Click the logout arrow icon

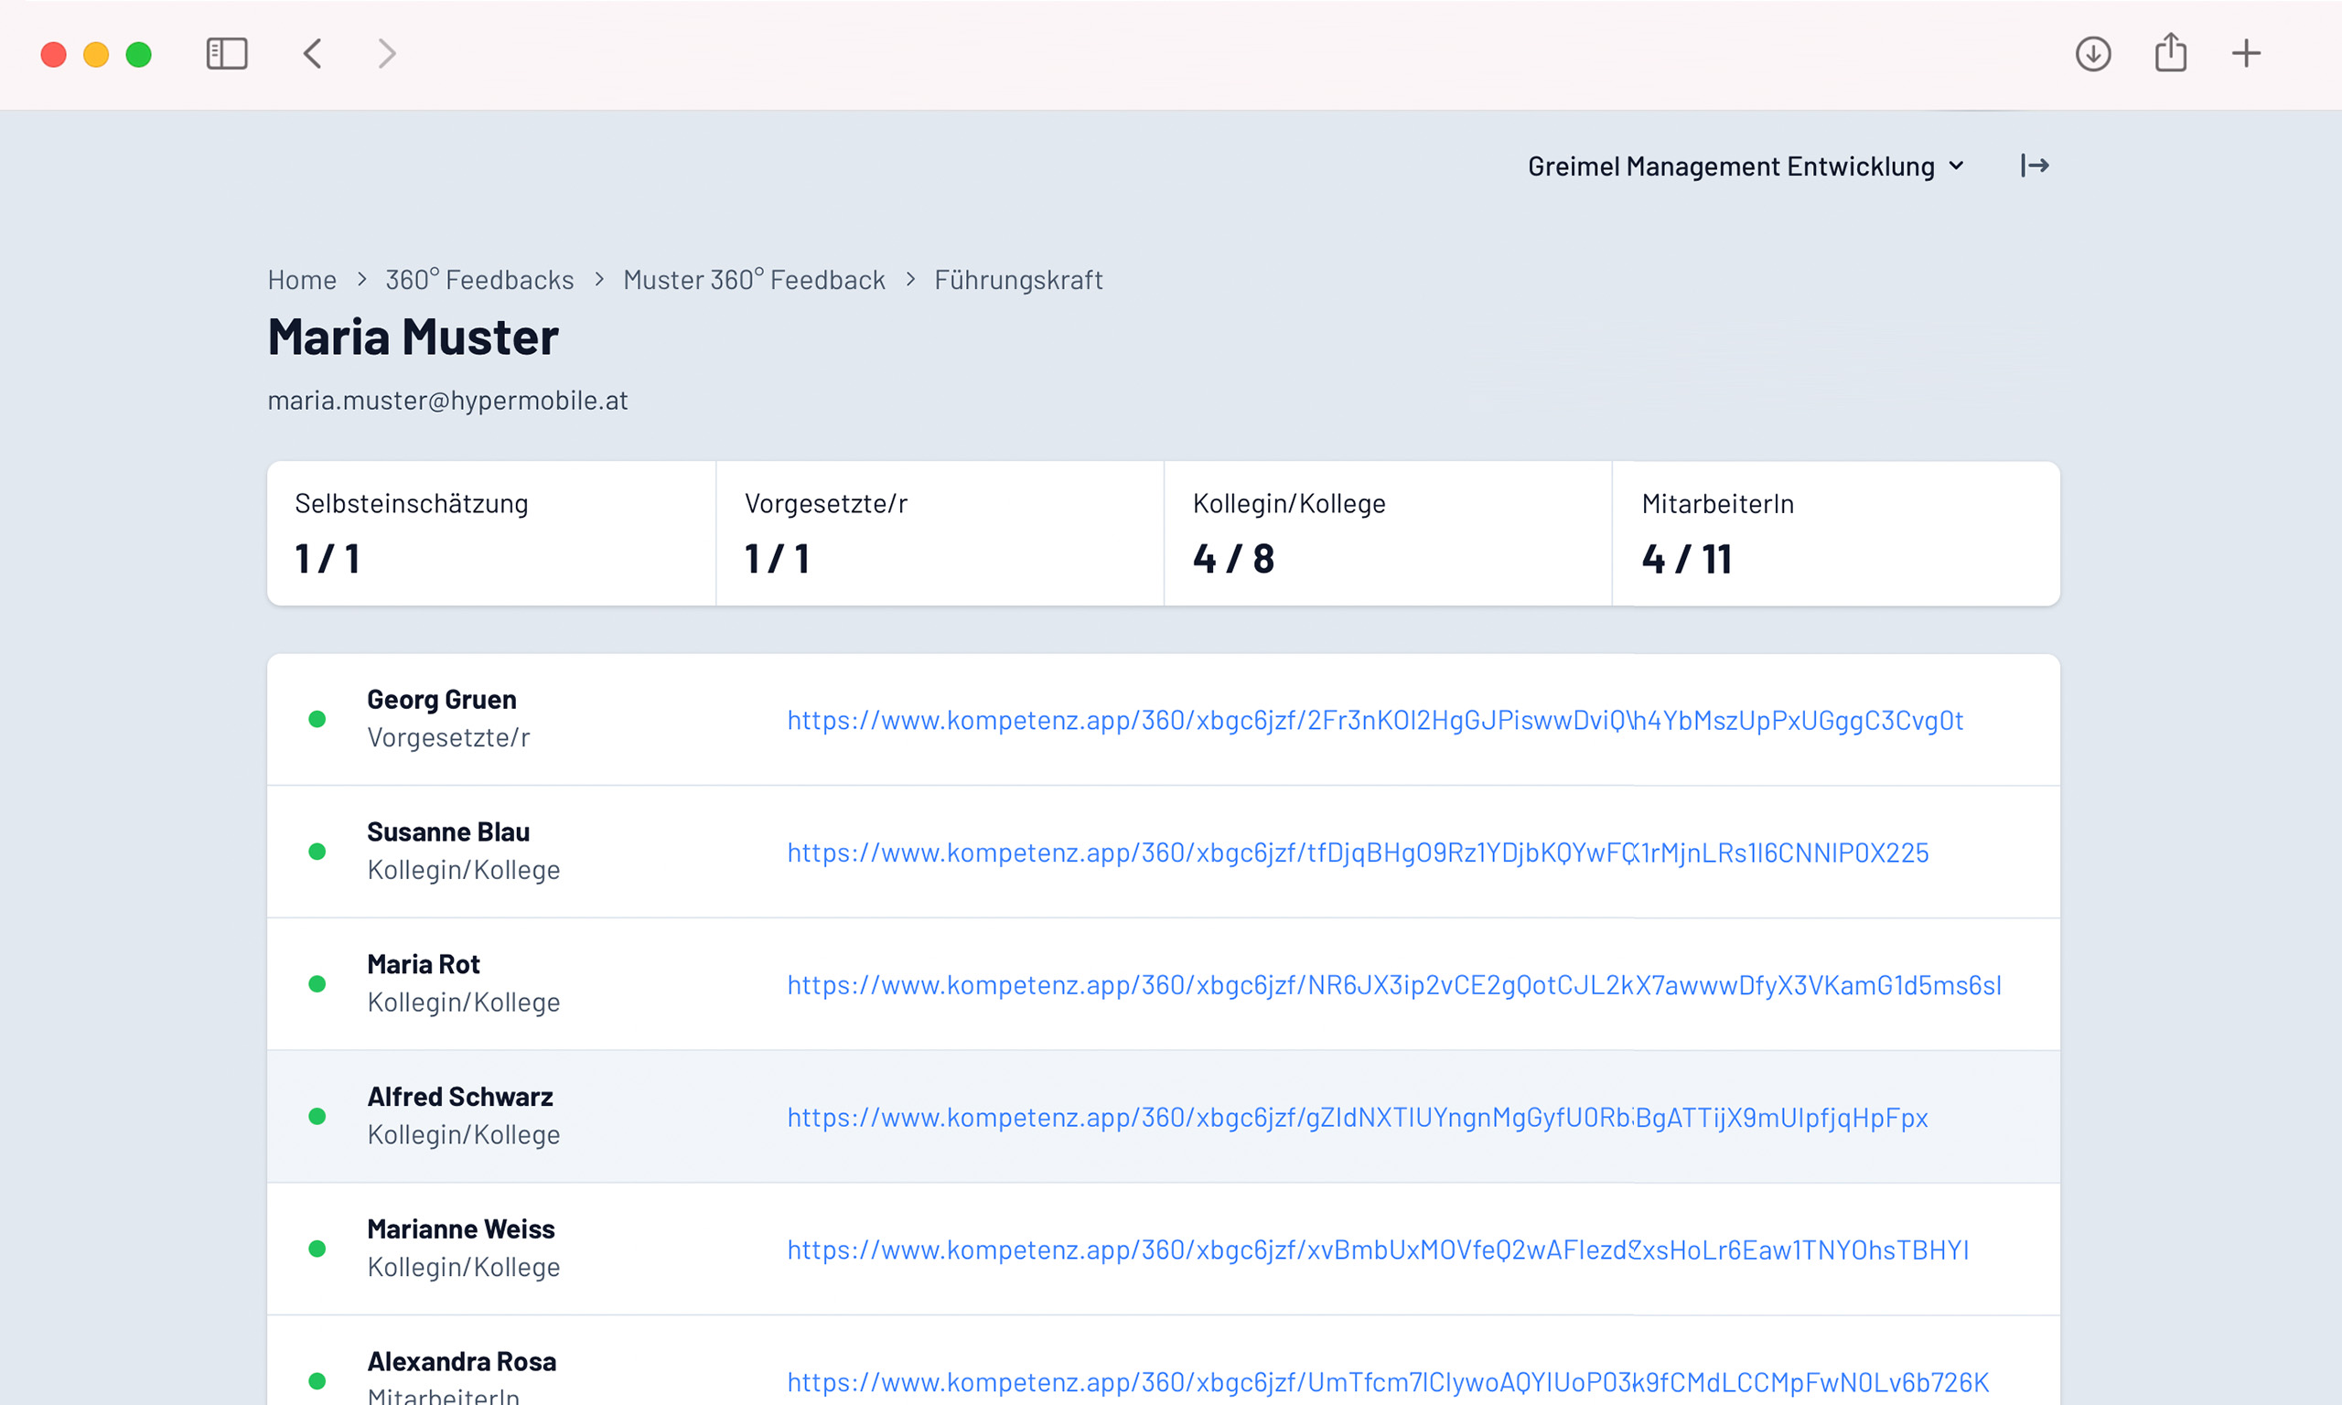(x=2034, y=166)
